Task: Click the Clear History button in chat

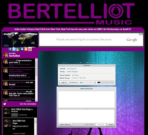Action: (x=65, y=125)
